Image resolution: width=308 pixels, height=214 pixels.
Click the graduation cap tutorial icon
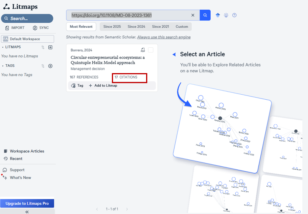pos(218,15)
